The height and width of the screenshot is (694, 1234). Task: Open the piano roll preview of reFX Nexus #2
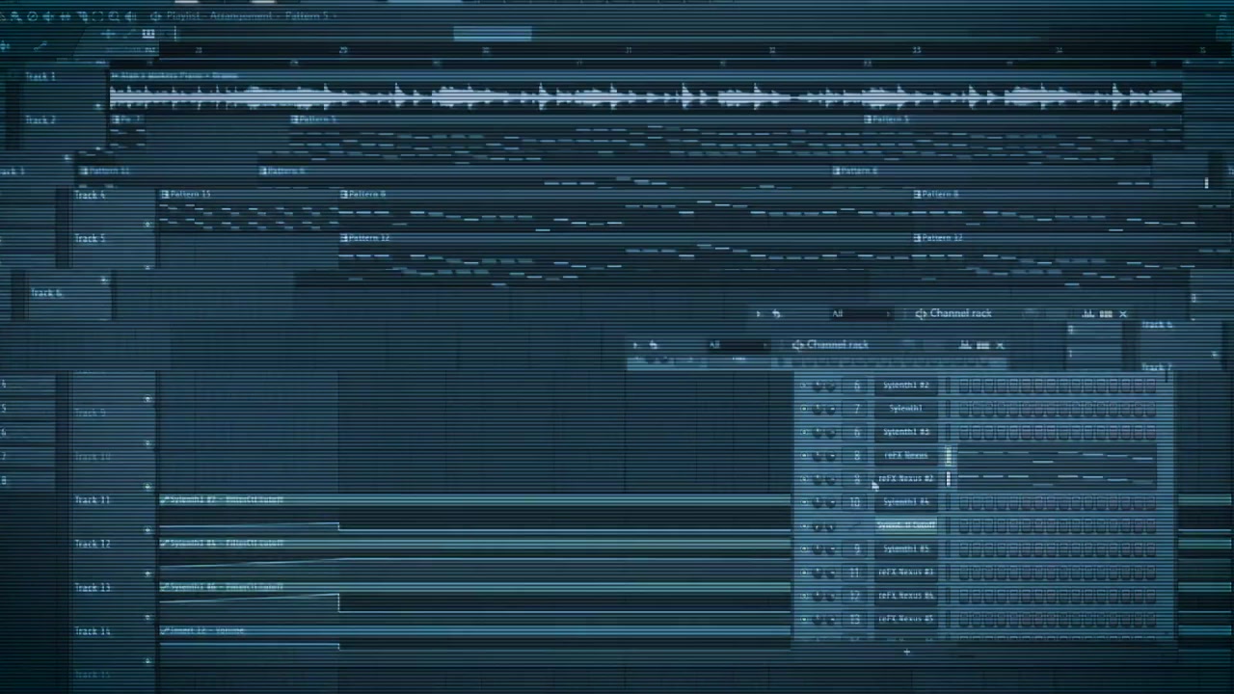[1057, 479]
